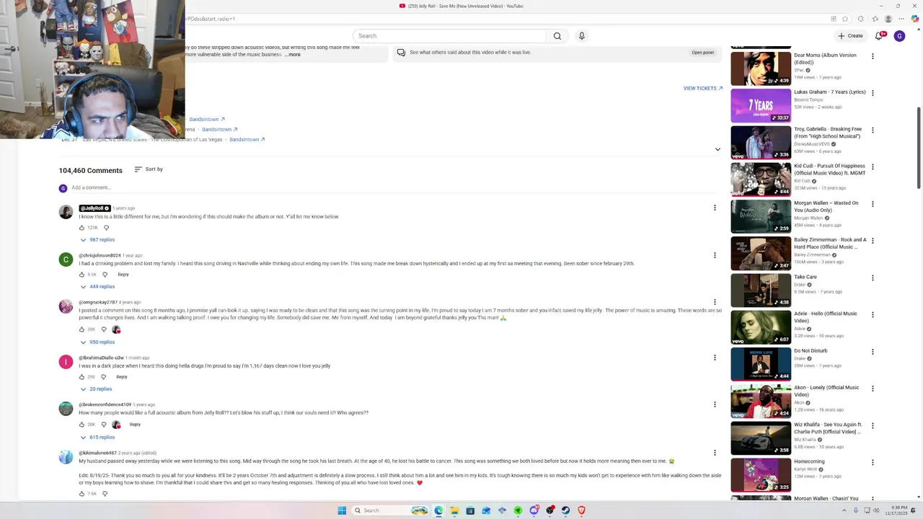Open the Bandsintown link for Las Vegas show

247,140
